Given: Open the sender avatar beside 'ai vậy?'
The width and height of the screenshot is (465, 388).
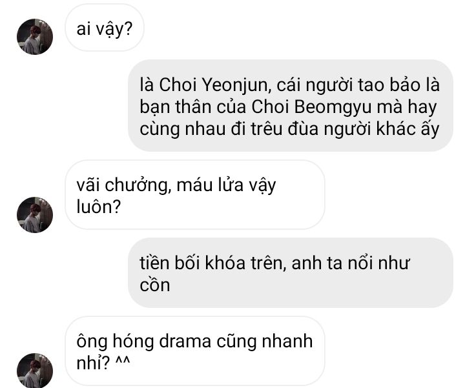Looking at the screenshot, I should [35, 37].
